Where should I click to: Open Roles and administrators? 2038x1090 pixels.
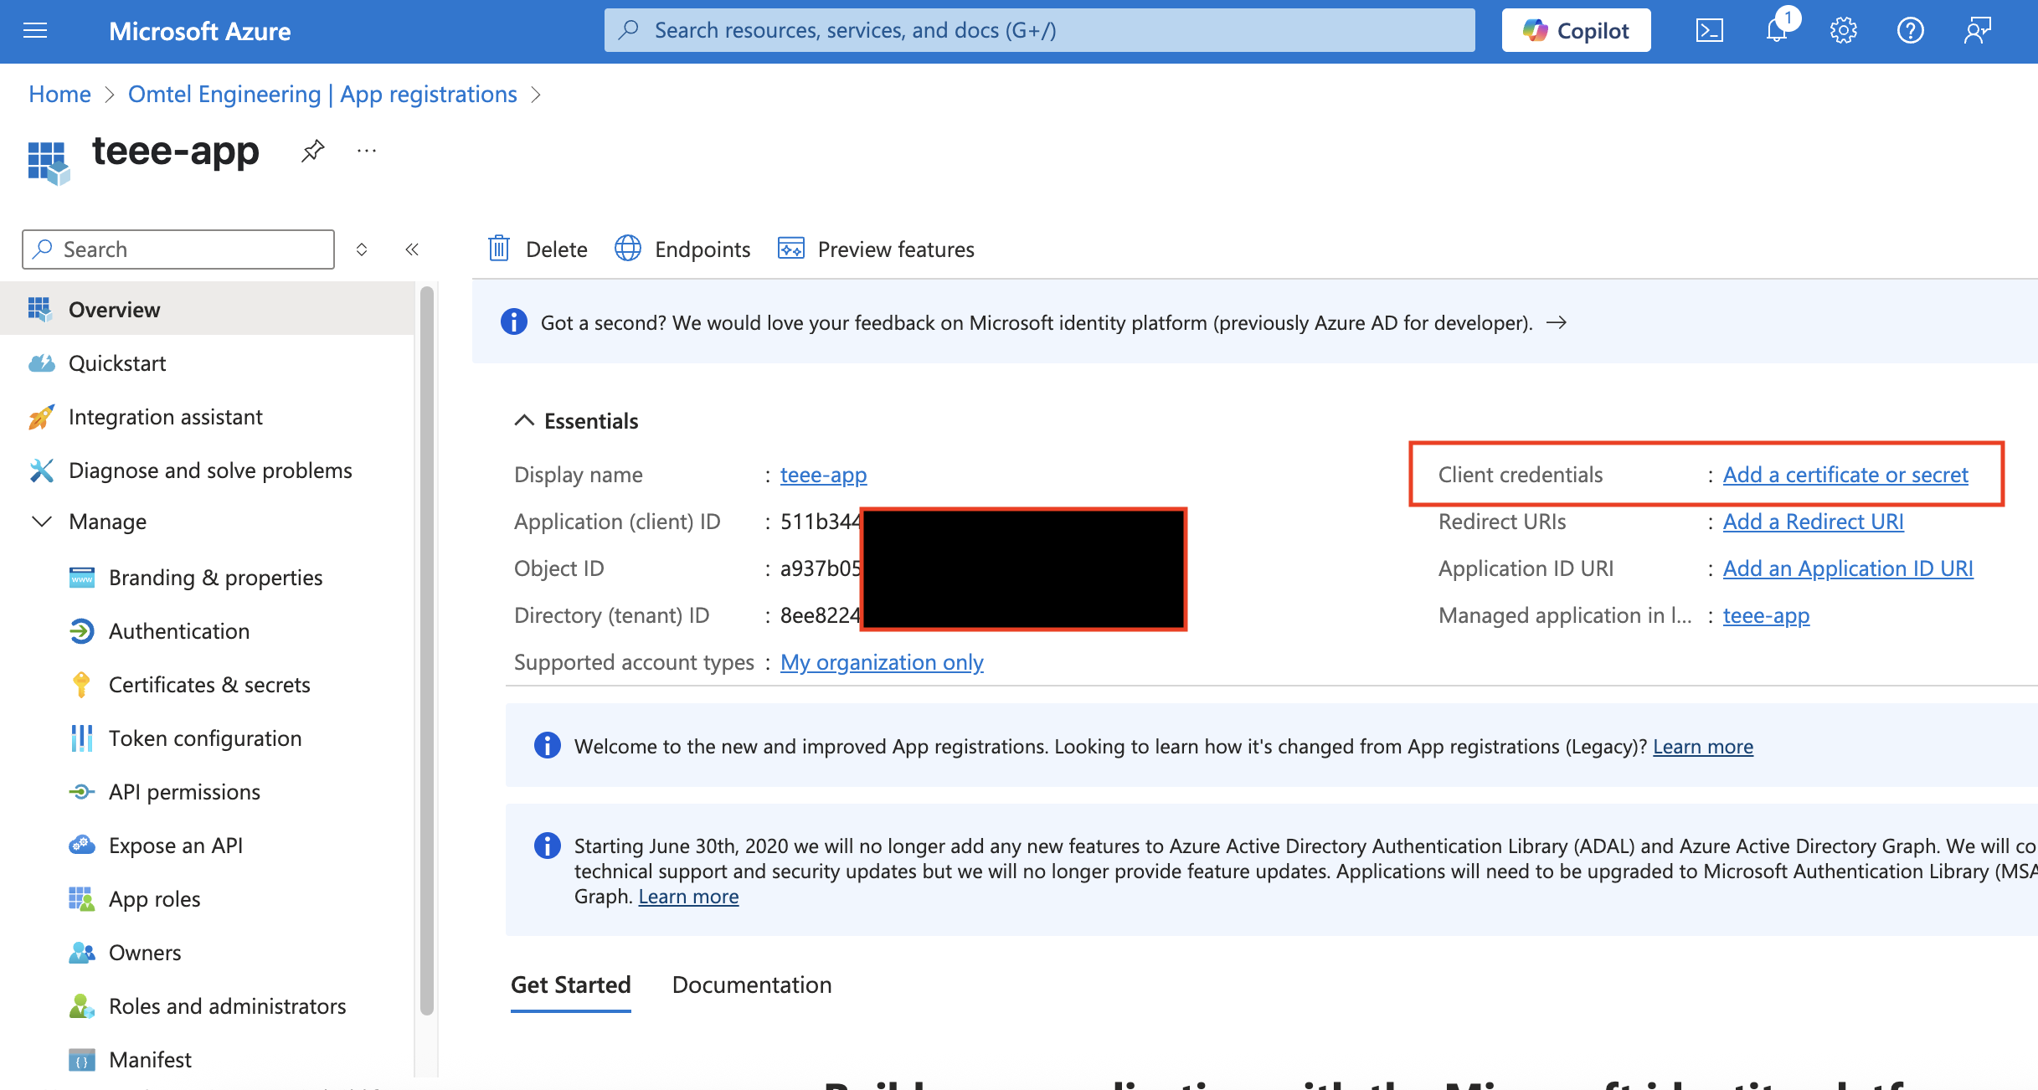pos(207,1006)
